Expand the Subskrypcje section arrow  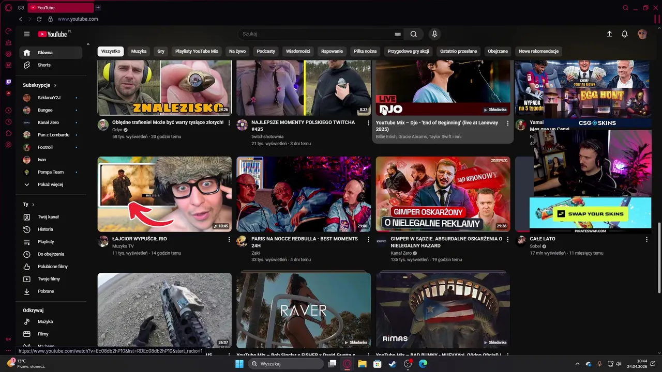55,85
